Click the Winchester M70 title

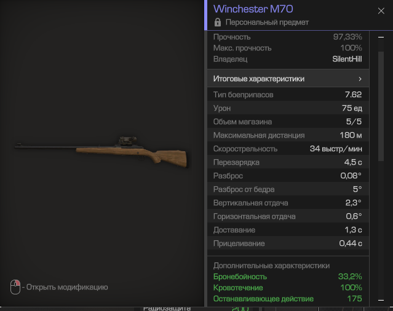click(x=253, y=9)
